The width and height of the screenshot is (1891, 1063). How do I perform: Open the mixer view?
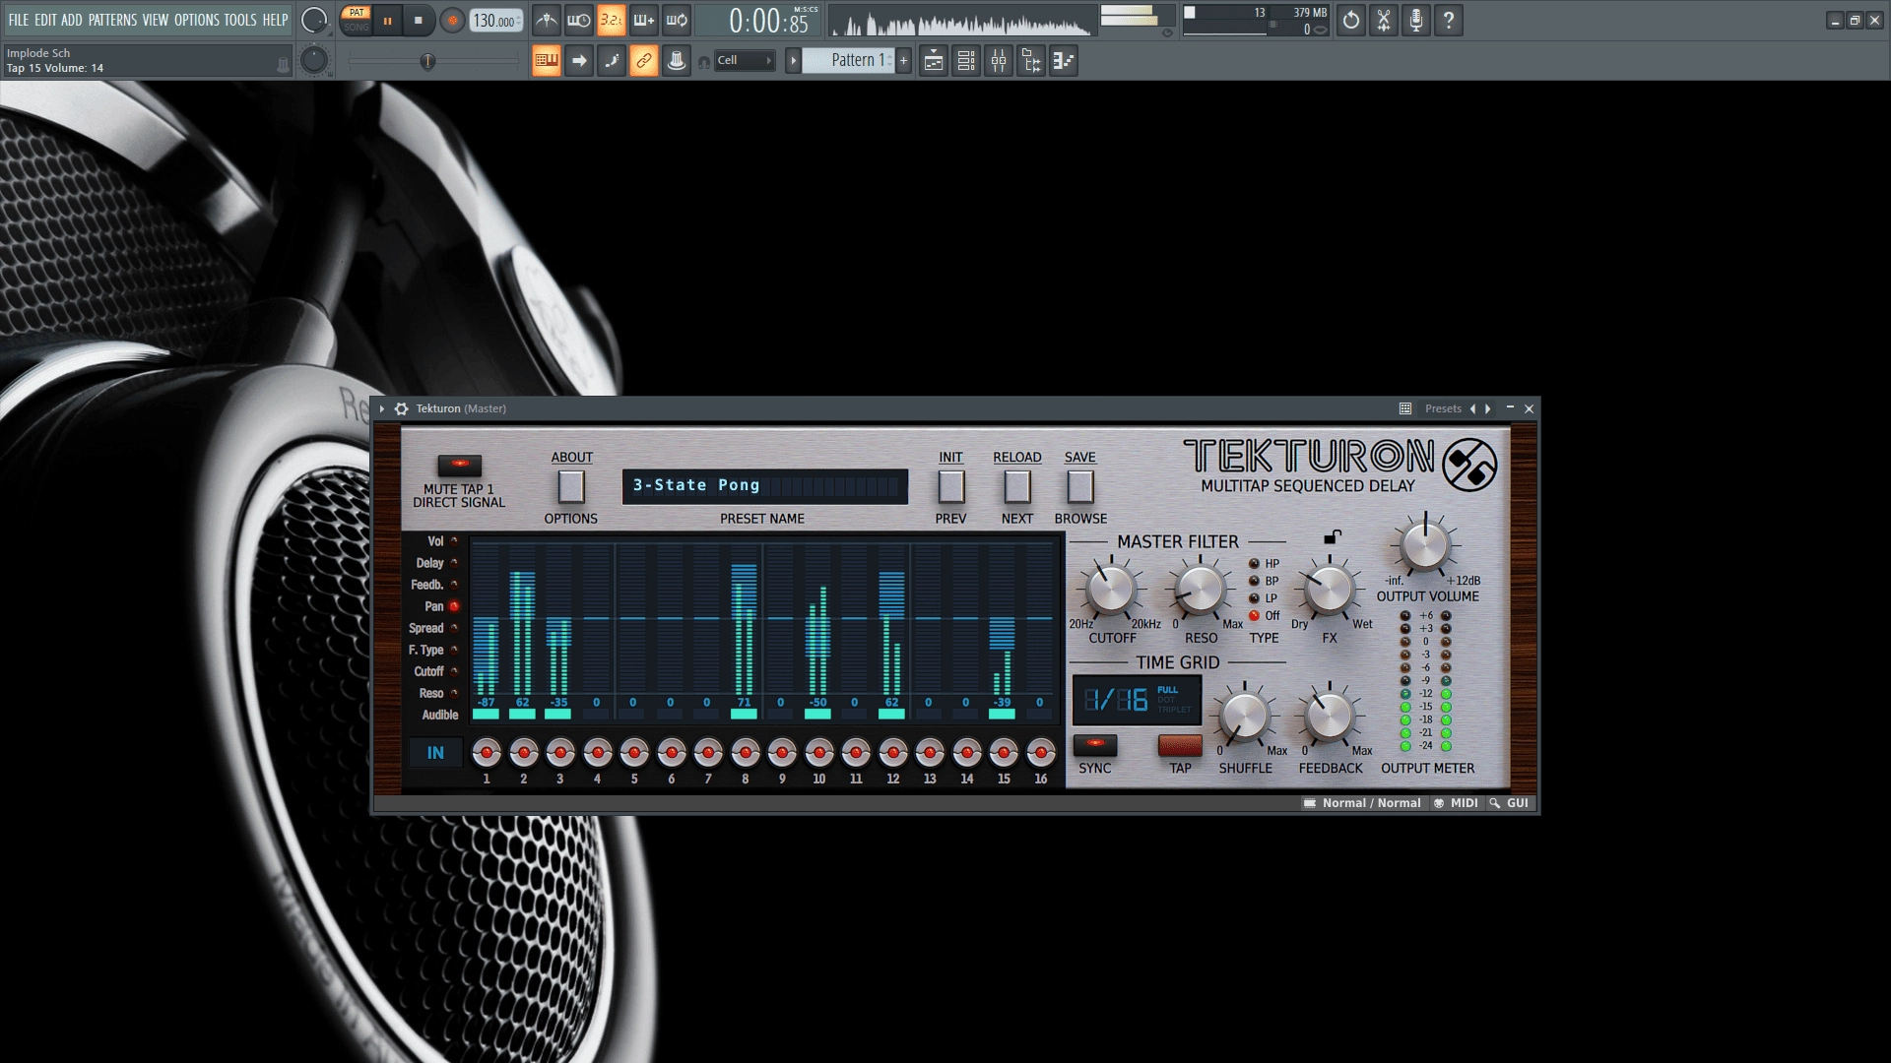(999, 61)
